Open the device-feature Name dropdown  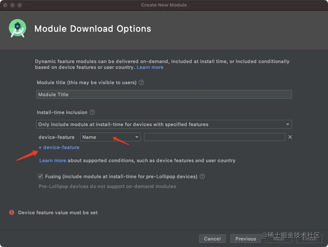click(x=110, y=137)
